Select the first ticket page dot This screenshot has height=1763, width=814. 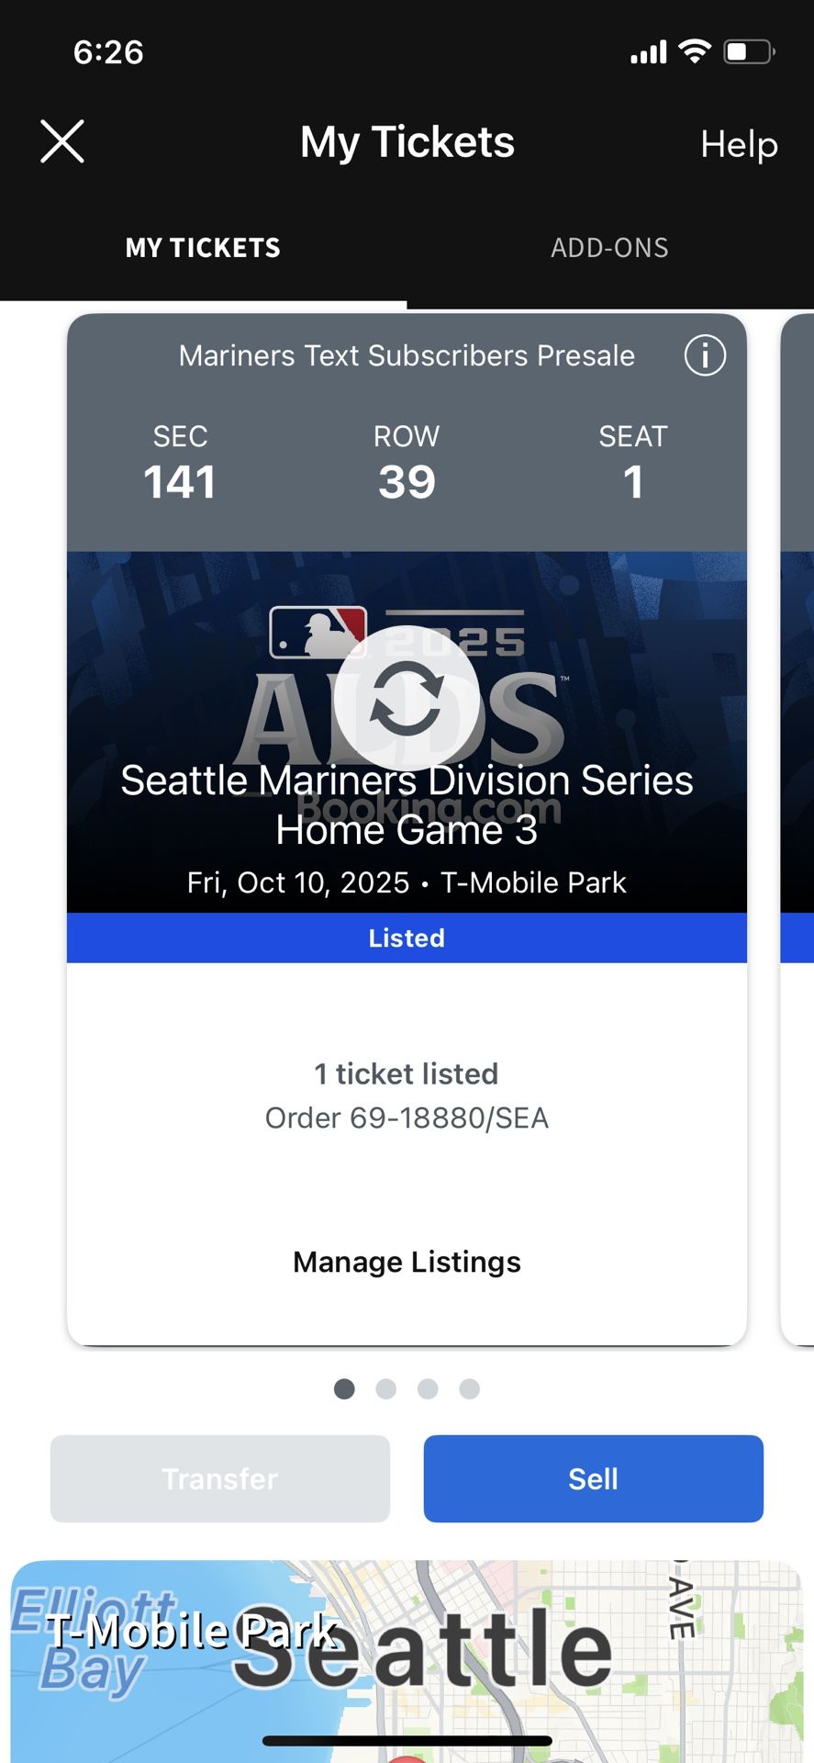(344, 1388)
